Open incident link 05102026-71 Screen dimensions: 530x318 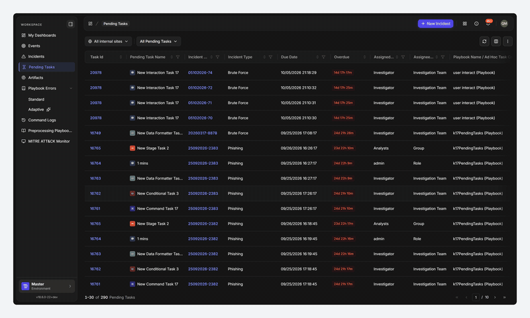pyautogui.click(x=200, y=103)
